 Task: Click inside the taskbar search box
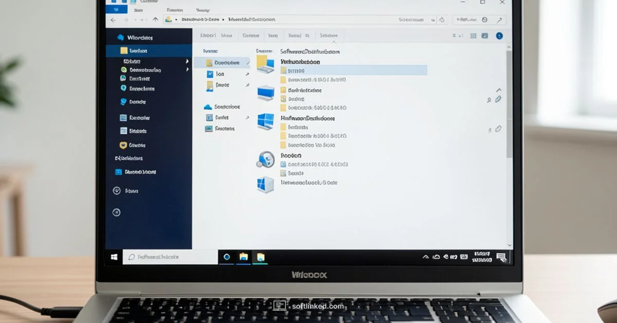(x=170, y=256)
